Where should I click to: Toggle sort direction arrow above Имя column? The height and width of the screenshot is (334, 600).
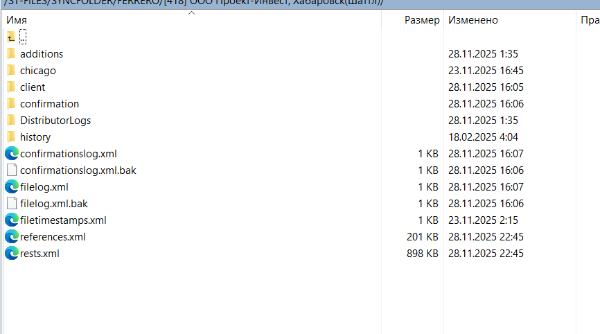coord(192,13)
